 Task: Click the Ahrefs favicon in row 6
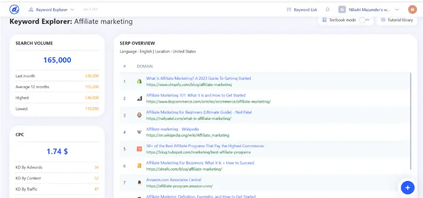[x=139, y=166]
